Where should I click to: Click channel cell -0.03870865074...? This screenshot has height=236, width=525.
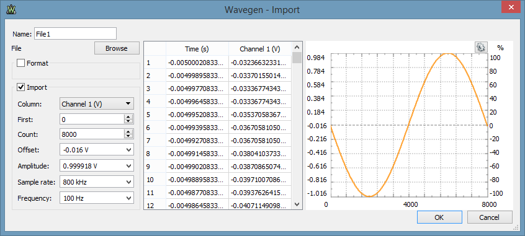tap(260, 167)
